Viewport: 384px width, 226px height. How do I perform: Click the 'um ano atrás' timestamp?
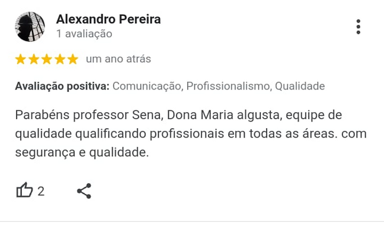(x=119, y=59)
